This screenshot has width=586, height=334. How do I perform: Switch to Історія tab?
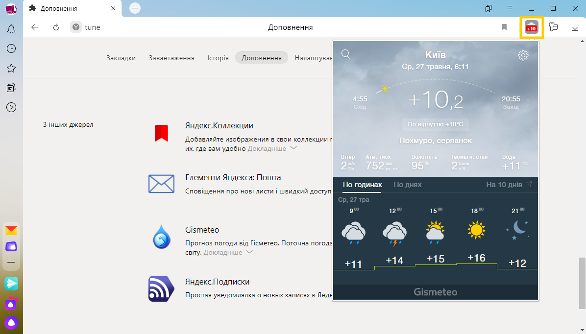[218, 58]
